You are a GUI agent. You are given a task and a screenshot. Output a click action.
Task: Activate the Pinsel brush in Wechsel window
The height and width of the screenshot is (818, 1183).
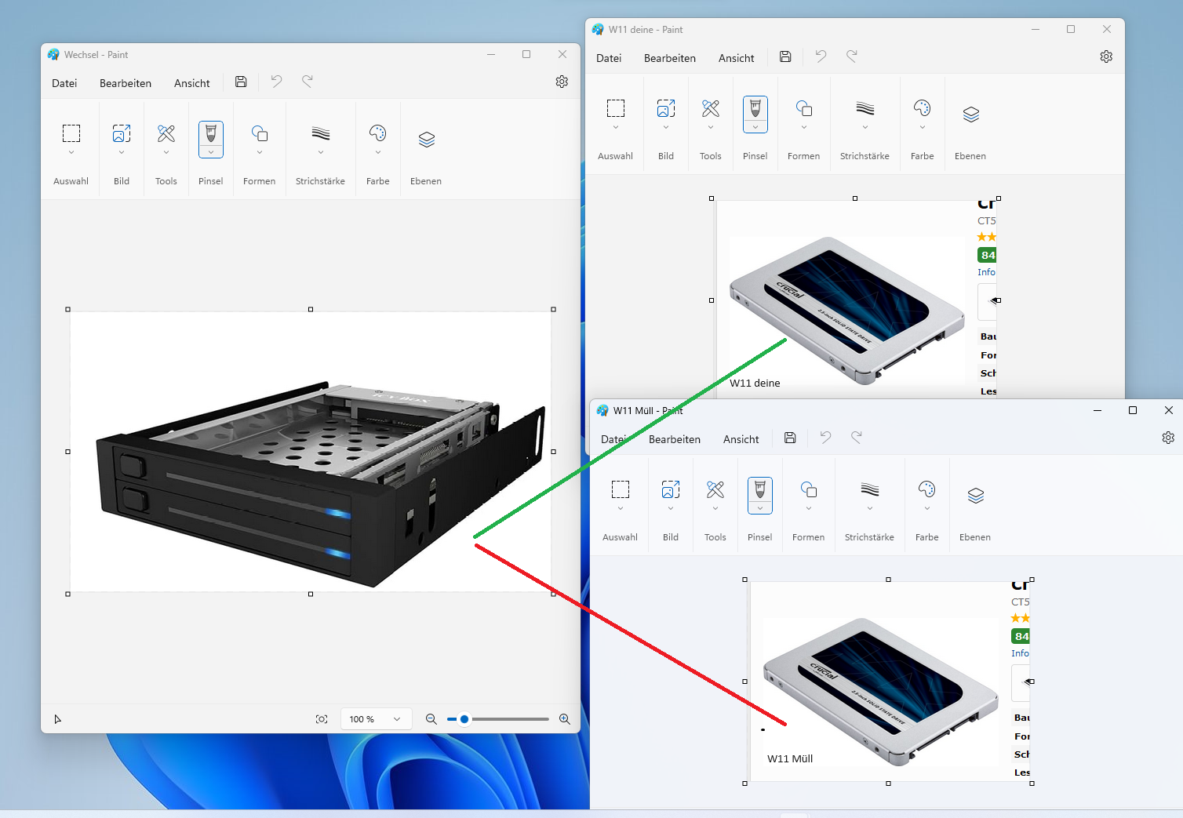point(211,133)
